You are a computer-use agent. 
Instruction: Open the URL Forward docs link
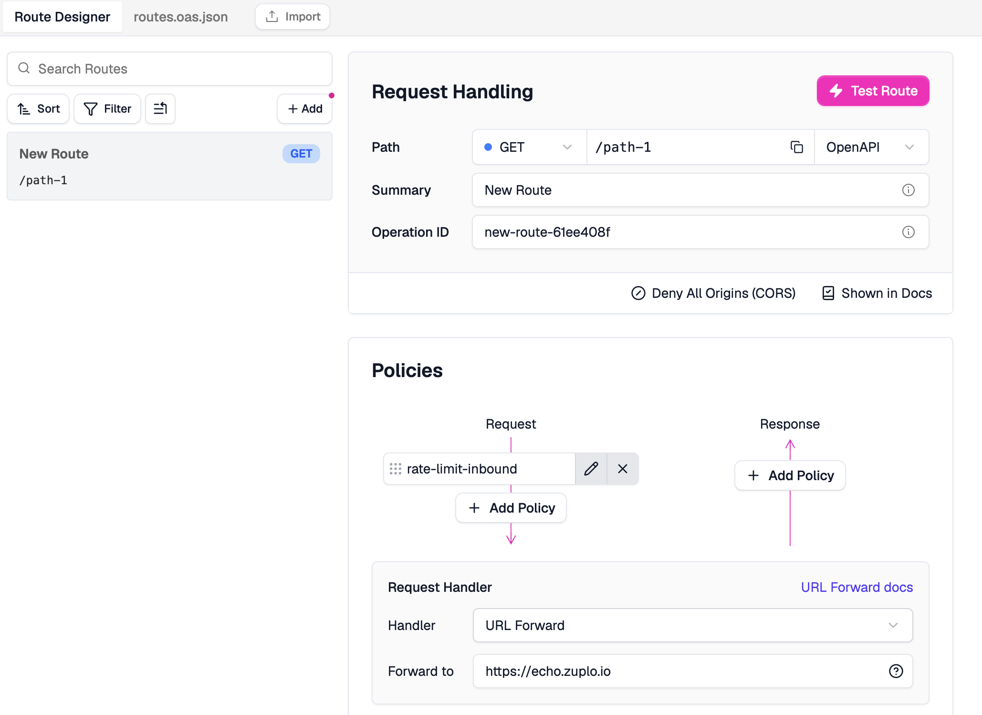click(x=857, y=587)
